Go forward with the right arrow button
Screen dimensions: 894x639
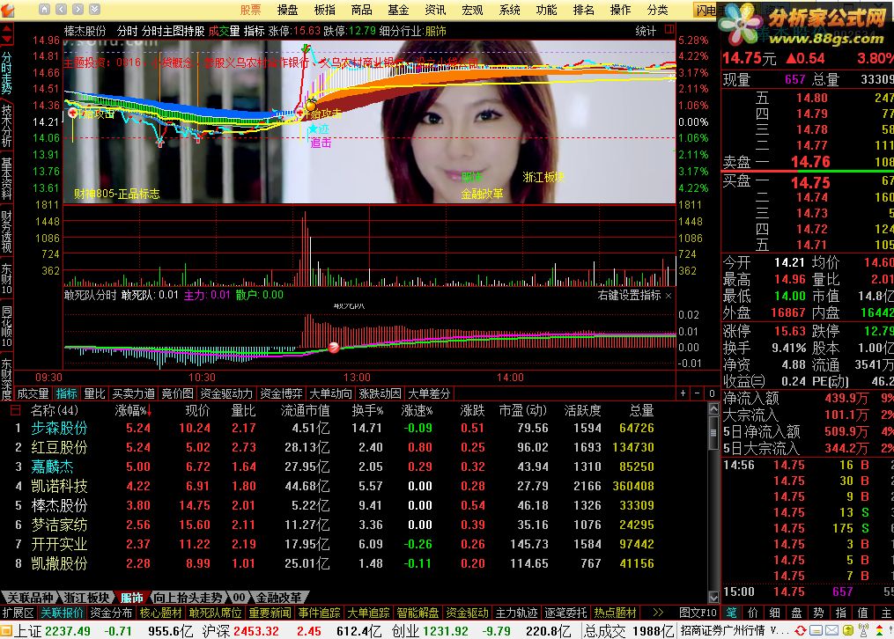(78, 9)
